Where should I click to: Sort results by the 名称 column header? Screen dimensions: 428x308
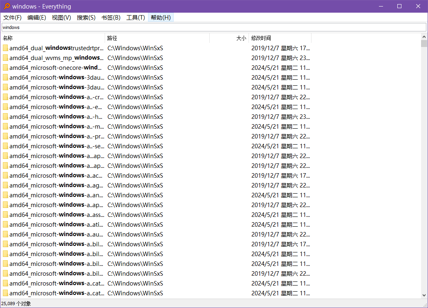53,38
